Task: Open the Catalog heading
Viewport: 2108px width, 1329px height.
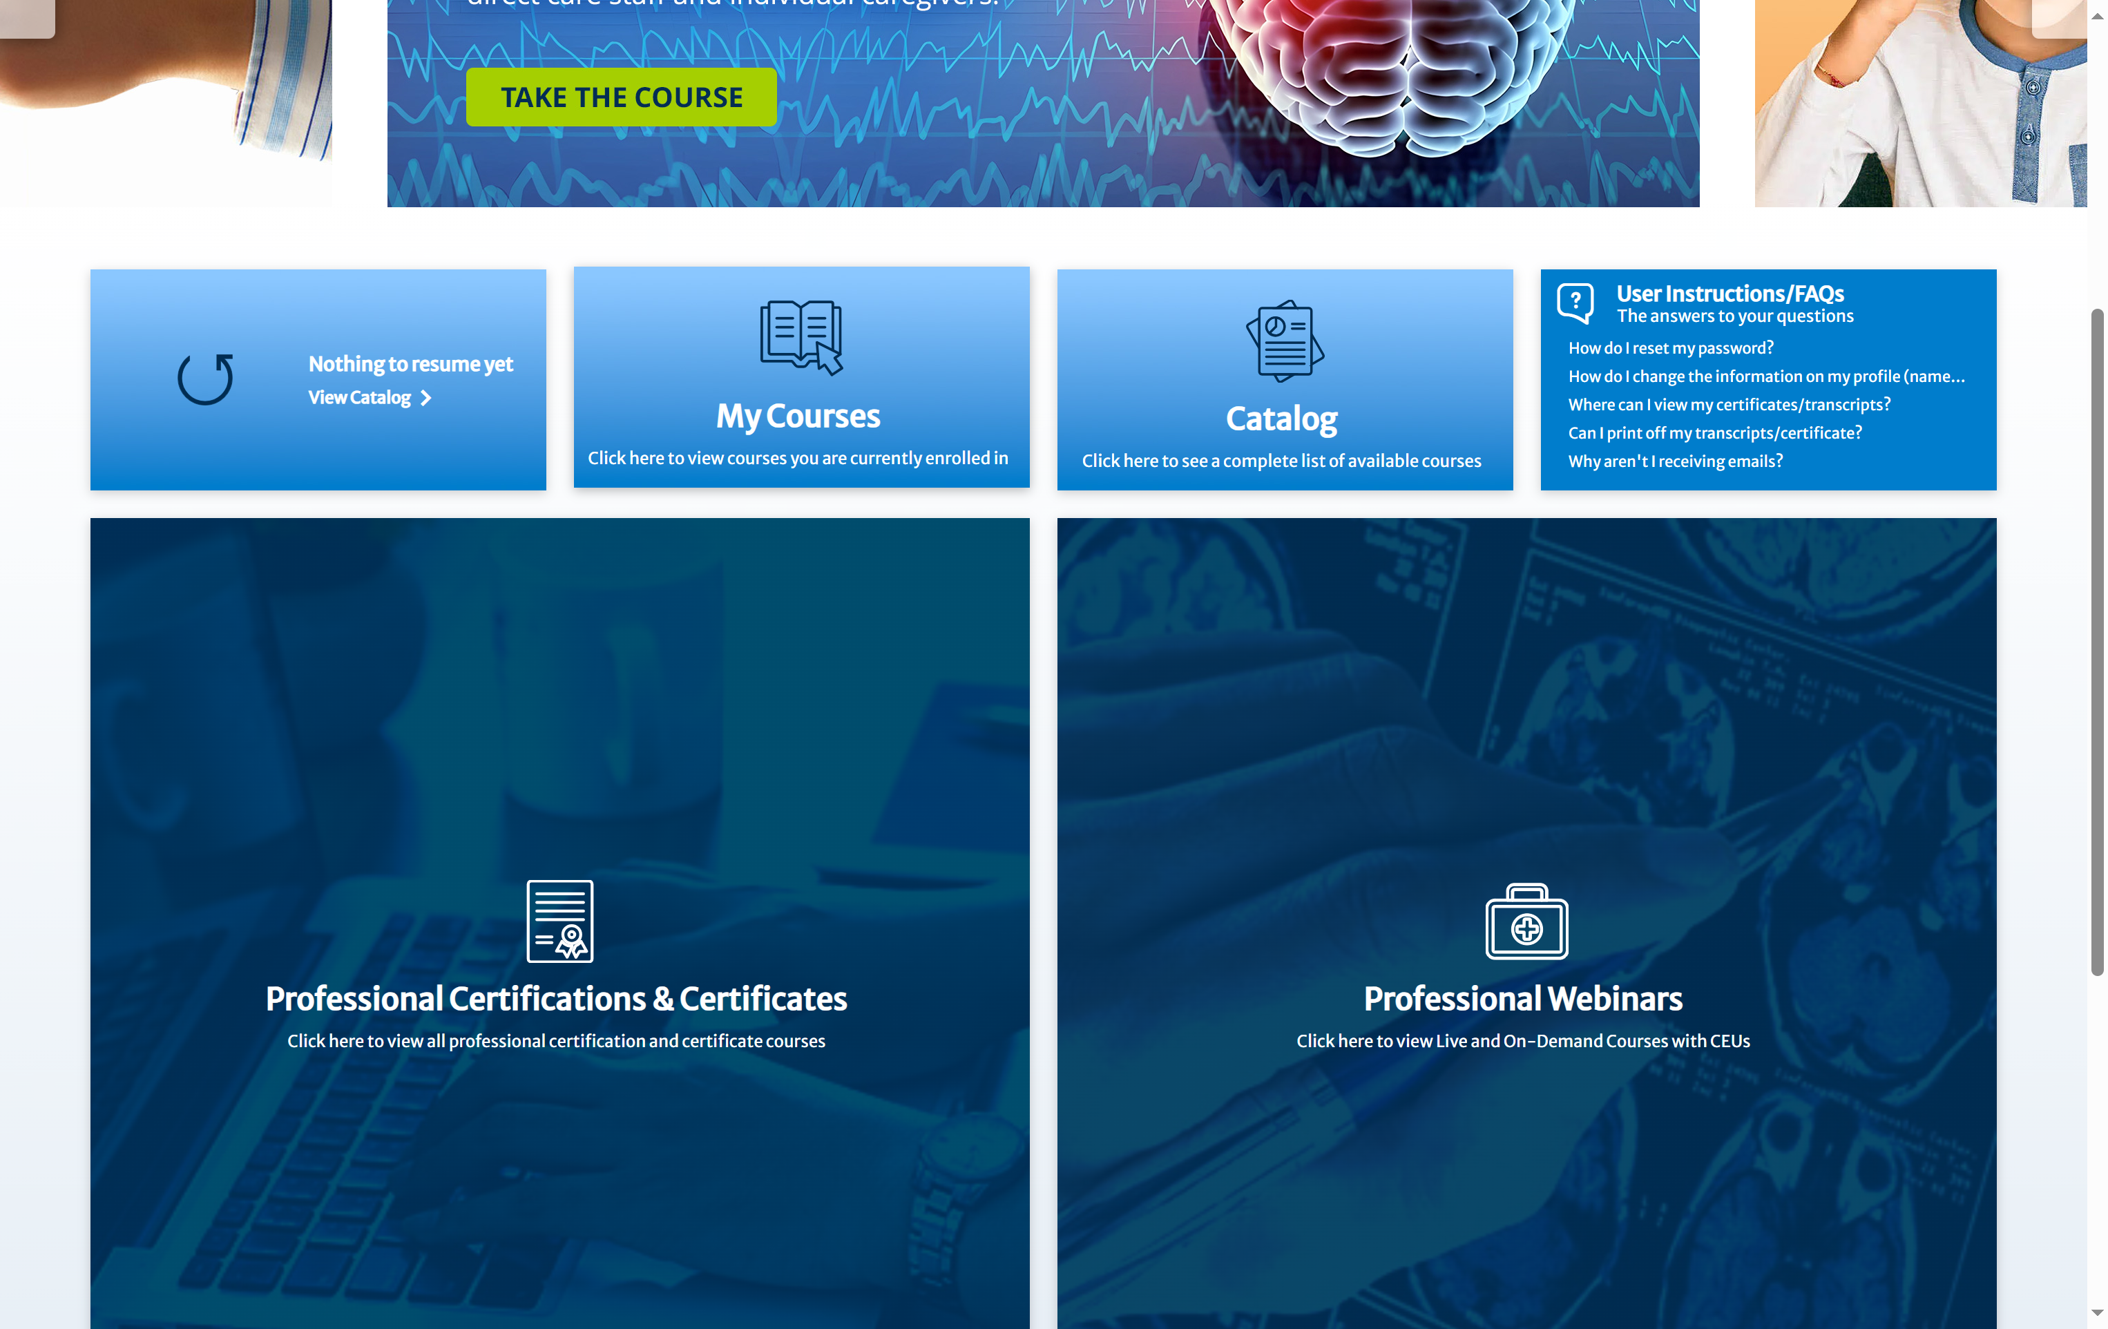Action: 1282,419
